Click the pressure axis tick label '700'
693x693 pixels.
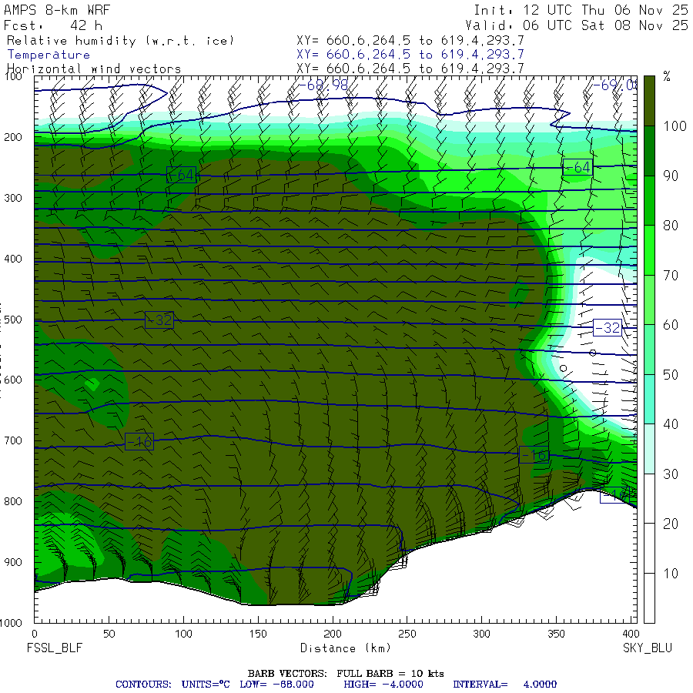click(13, 440)
